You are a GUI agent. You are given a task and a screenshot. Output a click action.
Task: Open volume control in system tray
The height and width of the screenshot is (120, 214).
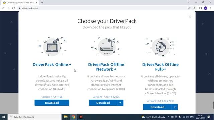(187, 117)
